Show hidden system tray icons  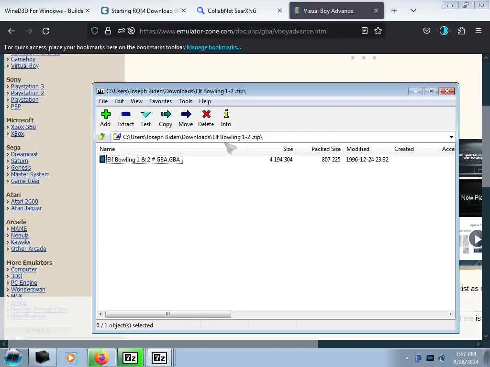[407, 358]
